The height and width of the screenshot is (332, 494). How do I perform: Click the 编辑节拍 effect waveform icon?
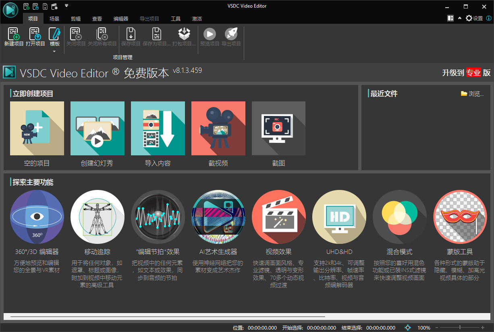(x=158, y=217)
